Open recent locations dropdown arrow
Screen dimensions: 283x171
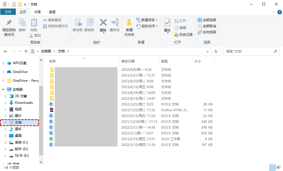20,51
